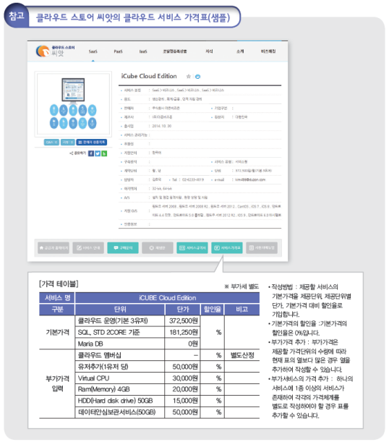The height and width of the screenshot is (442, 389).
Task: Click the teal 구매문의 button
Action: coord(123,248)
